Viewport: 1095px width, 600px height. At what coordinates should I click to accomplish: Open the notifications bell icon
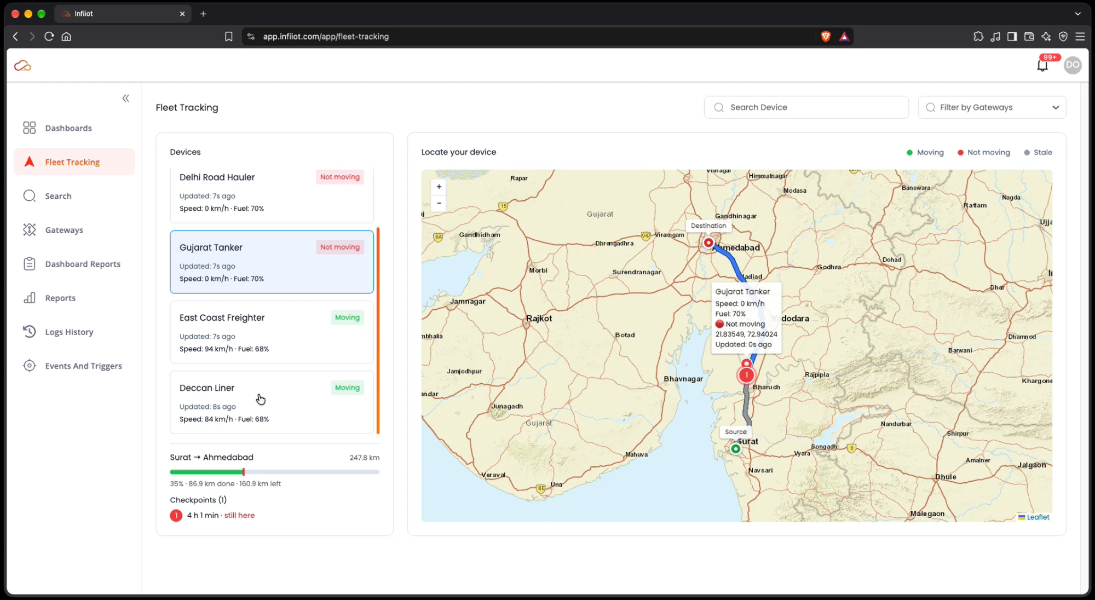click(1042, 66)
